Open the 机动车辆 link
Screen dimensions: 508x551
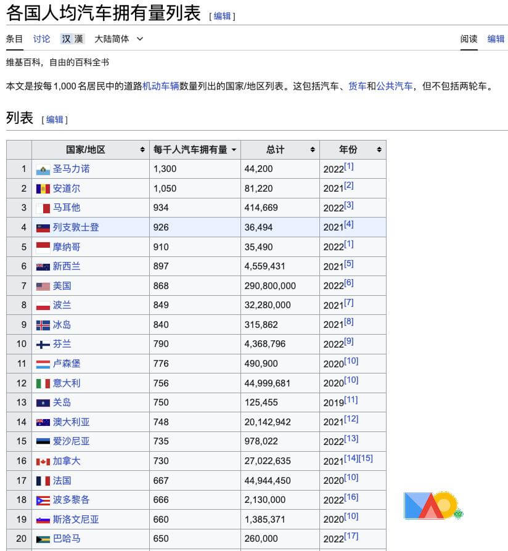pyautogui.click(x=160, y=86)
